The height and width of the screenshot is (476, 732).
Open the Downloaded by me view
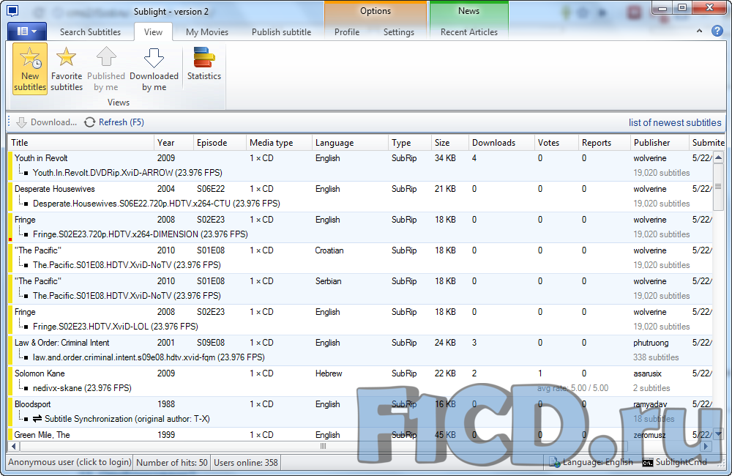154,69
